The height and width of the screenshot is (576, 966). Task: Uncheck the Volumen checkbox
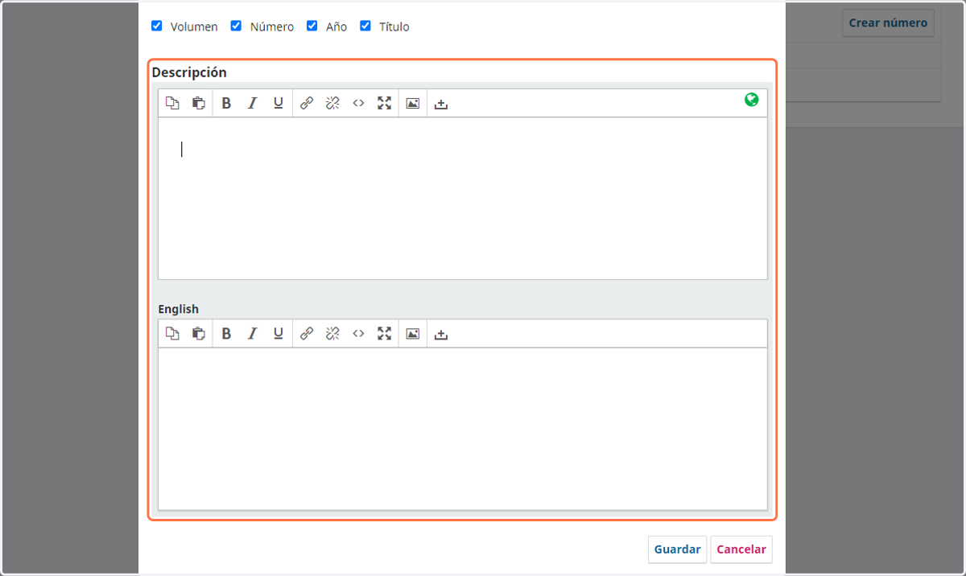(x=157, y=26)
